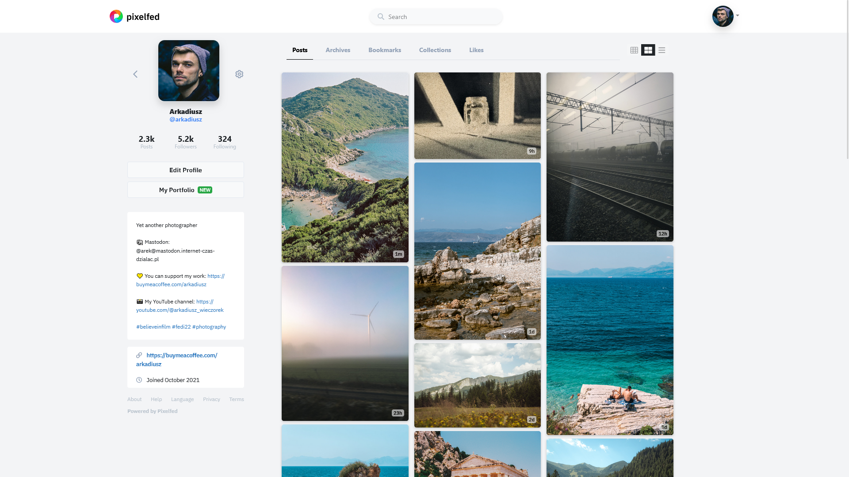The width and height of the screenshot is (849, 477).
Task: Open the railway tracks photo post
Action: click(x=610, y=157)
